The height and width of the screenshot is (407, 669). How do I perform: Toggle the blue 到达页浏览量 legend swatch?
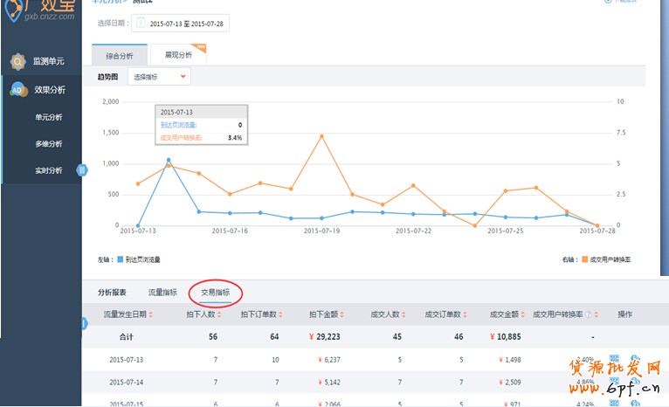tap(120, 259)
